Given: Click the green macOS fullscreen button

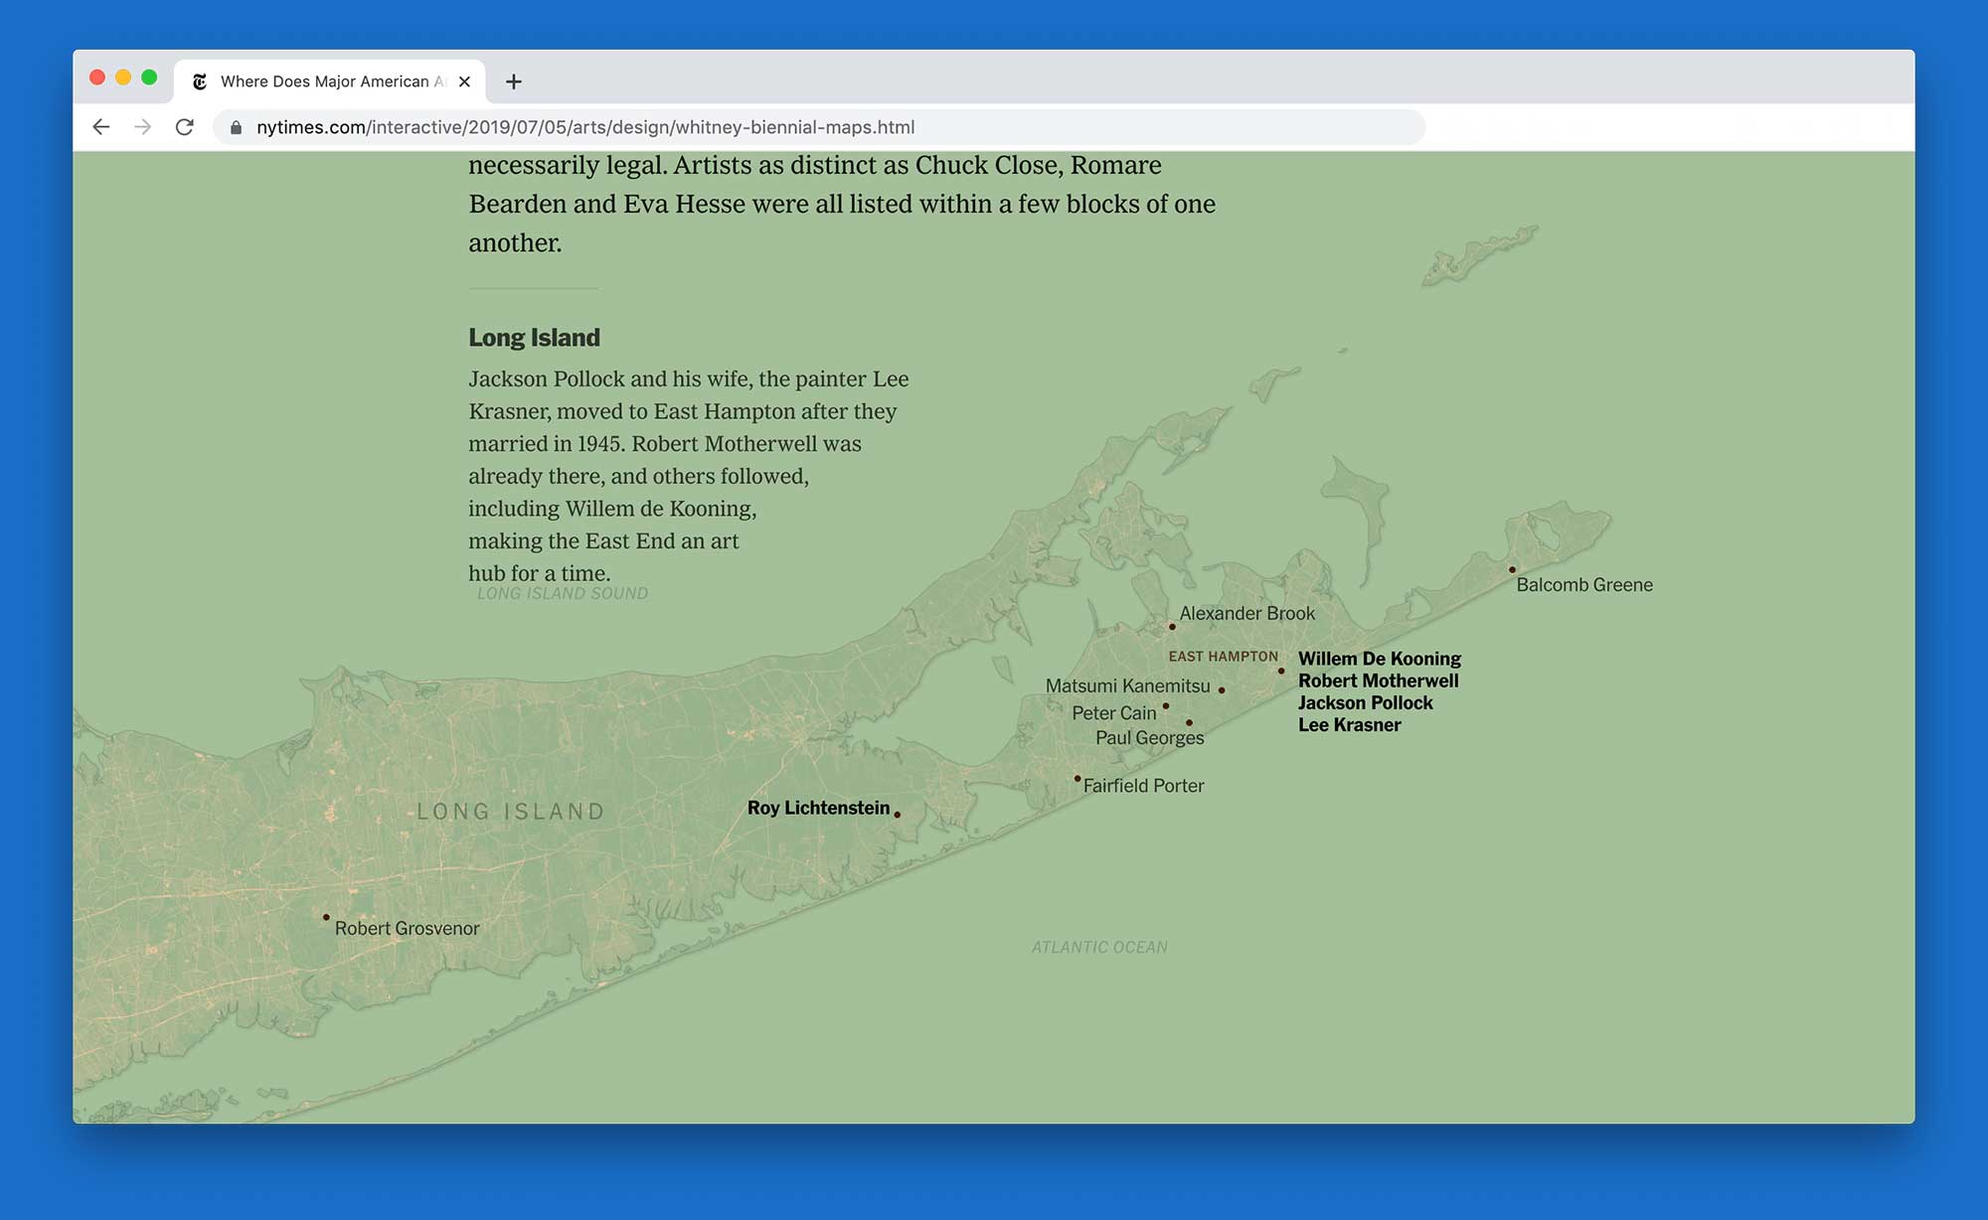Looking at the screenshot, I should click(x=149, y=77).
